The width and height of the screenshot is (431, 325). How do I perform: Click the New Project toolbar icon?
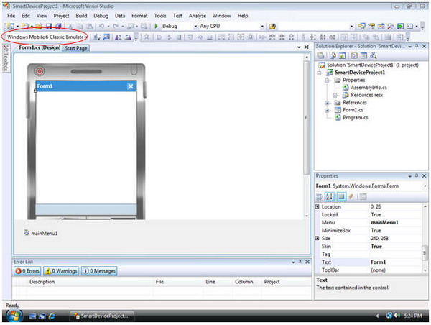pos(11,26)
